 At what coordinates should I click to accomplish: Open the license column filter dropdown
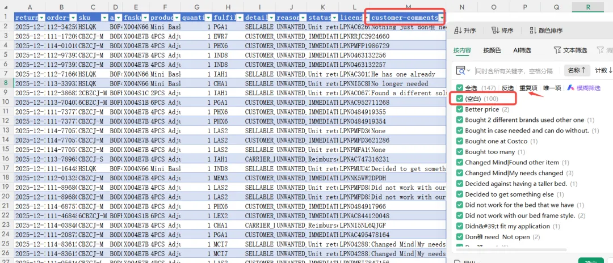(366, 18)
